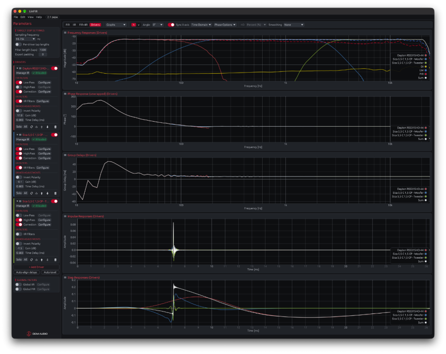Click the Sum legend color dot in Frequency Responses
The image size is (446, 354).
pos(426,78)
